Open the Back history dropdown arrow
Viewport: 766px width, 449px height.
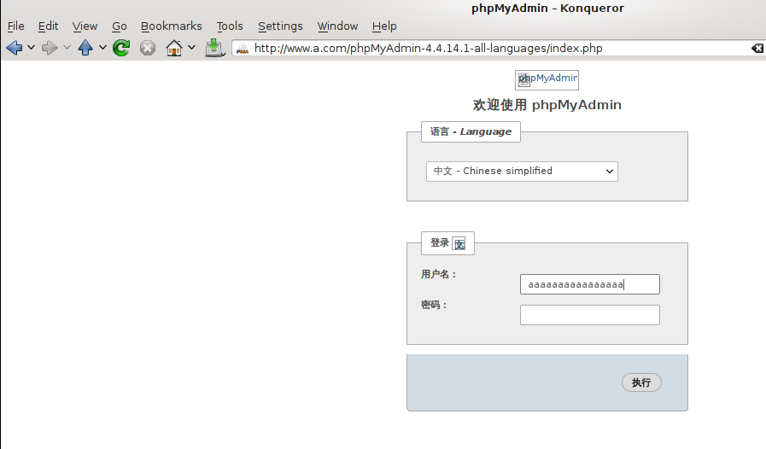coord(32,48)
